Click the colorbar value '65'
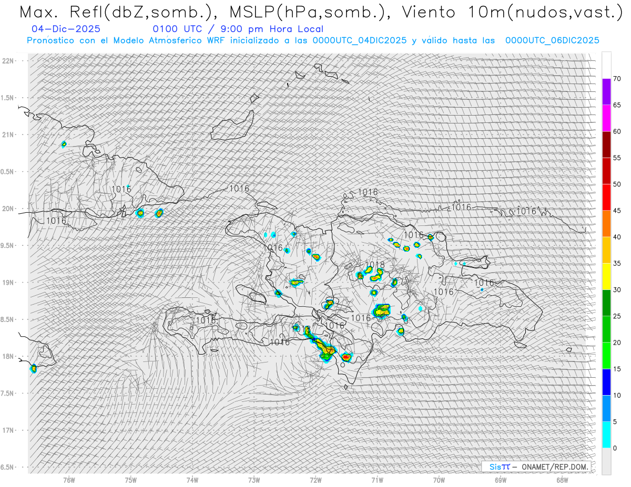The image size is (631, 487). point(617,105)
